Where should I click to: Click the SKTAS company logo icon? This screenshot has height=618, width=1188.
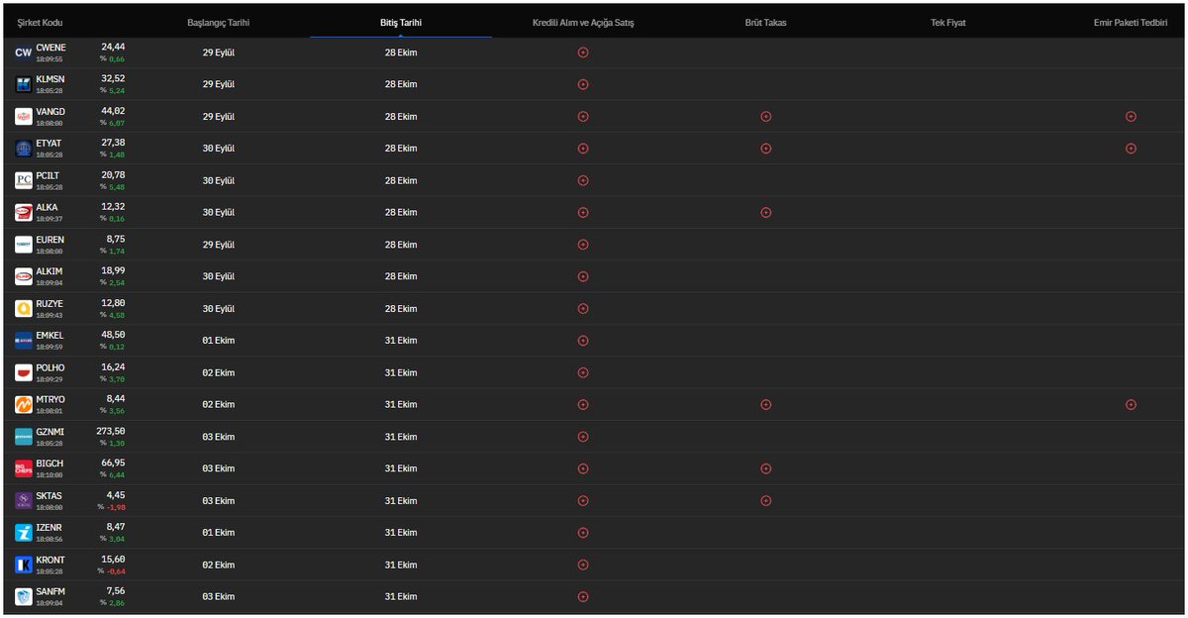point(24,501)
